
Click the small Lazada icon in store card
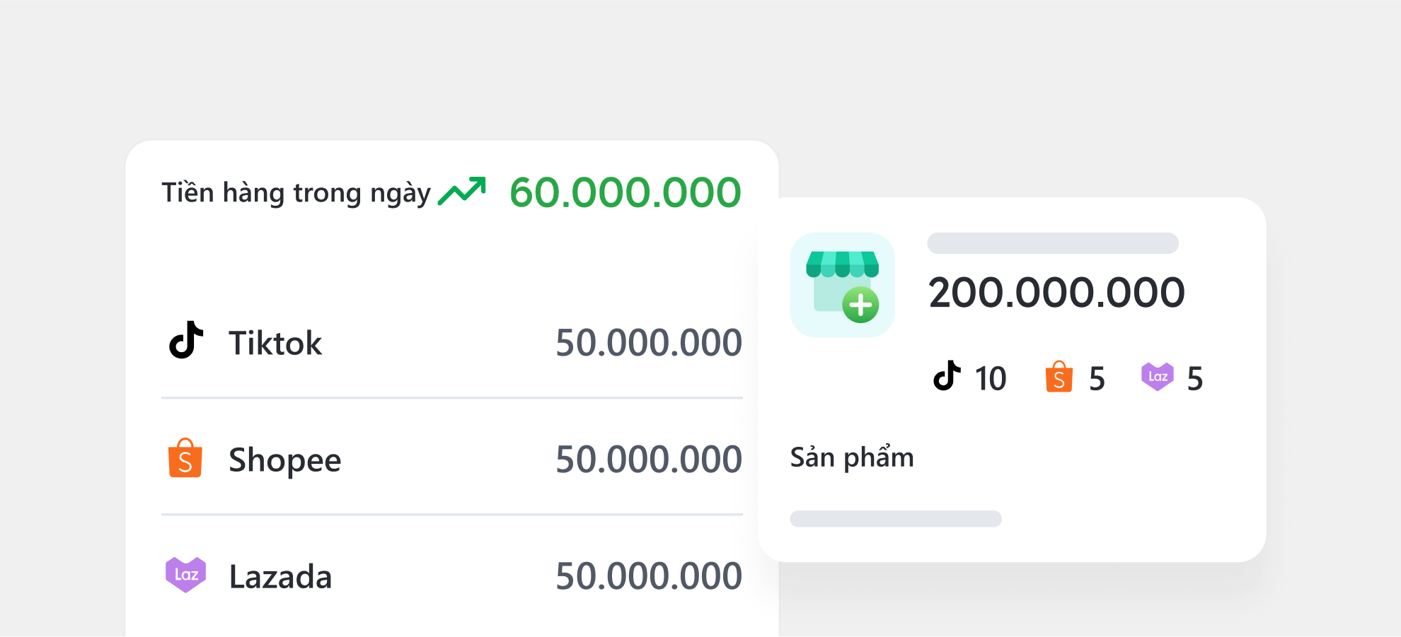[x=1157, y=377]
